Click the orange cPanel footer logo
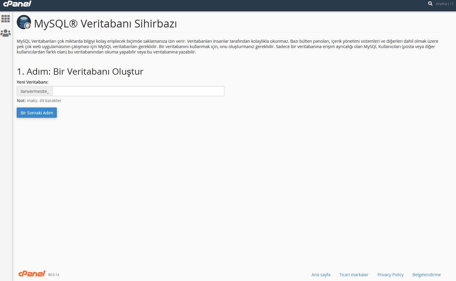Screen dimensions: 456x281 pos(32,274)
